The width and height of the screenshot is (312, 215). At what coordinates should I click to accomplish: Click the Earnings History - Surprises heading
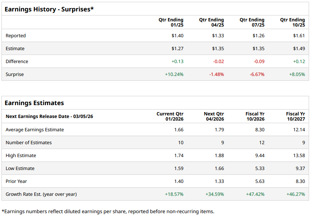pos(49,9)
